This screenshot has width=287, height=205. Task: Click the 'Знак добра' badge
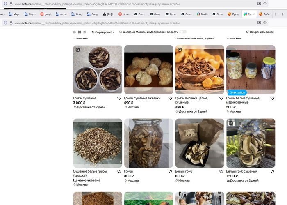tap(237, 92)
